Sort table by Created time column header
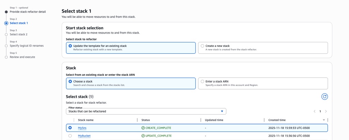The height and width of the screenshot is (140, 349). point(277,120)
